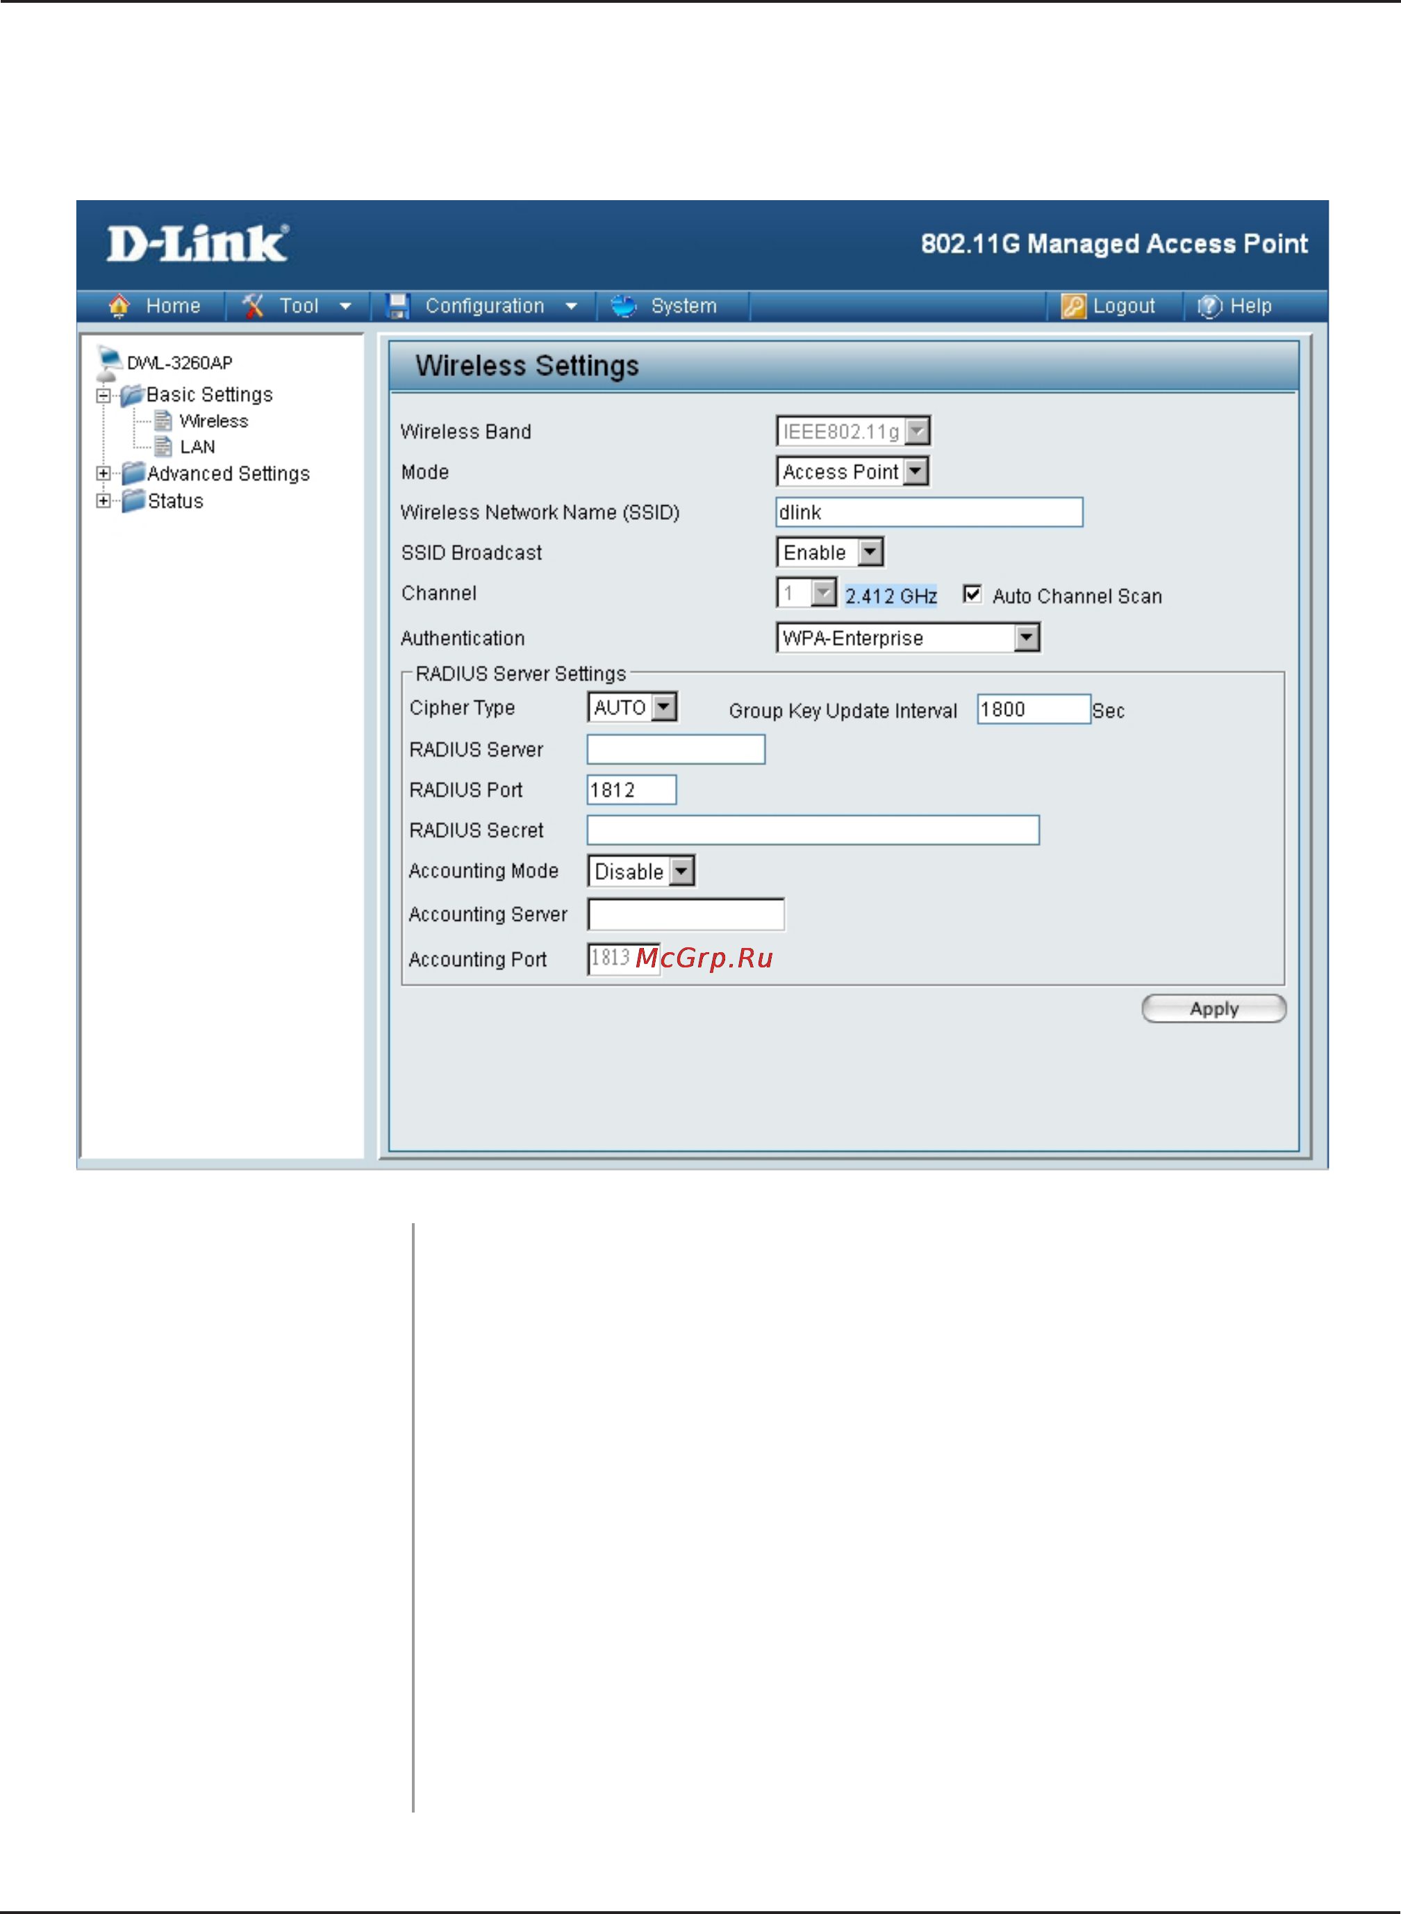
Task: Click the RADIUS Secret input field
Action: tap(813, 830)
